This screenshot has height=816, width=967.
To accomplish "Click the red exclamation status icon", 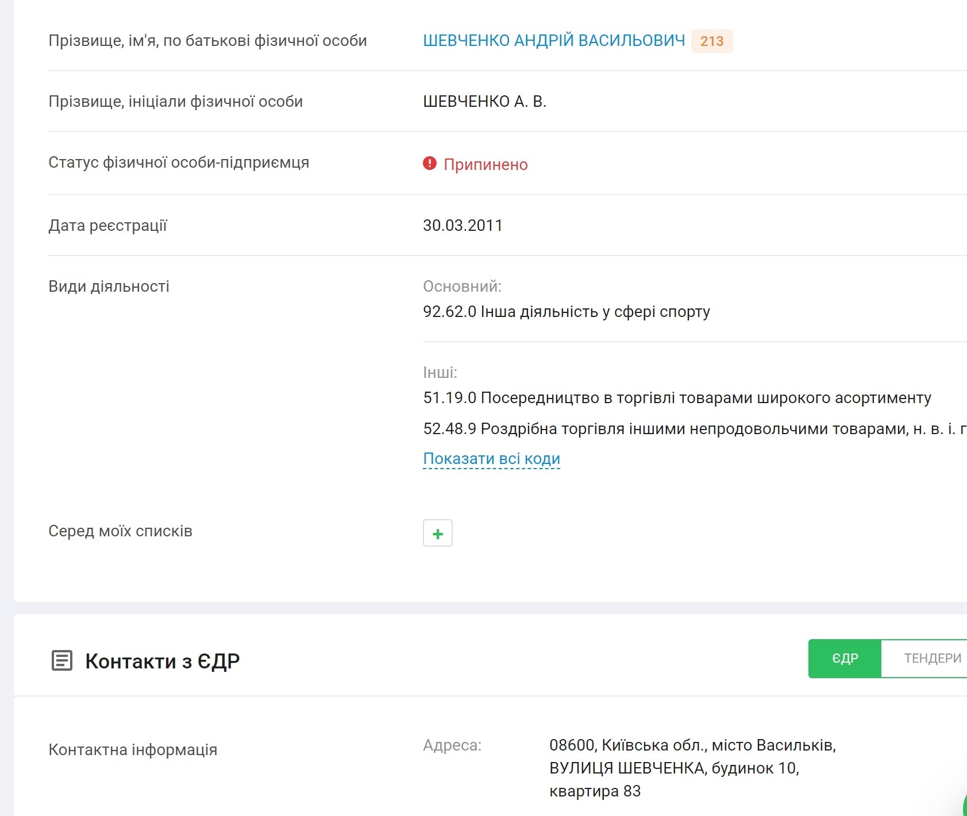I will tap(430, 164).
